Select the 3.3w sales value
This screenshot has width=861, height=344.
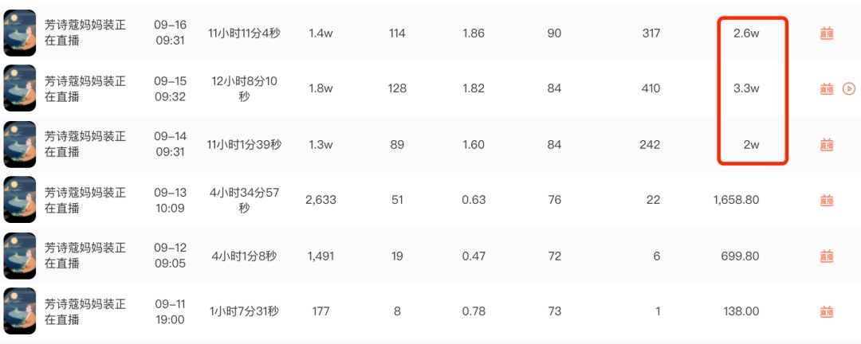click(746, 89)
